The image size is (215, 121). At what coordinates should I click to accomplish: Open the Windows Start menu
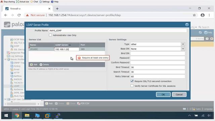coord(6,116)
